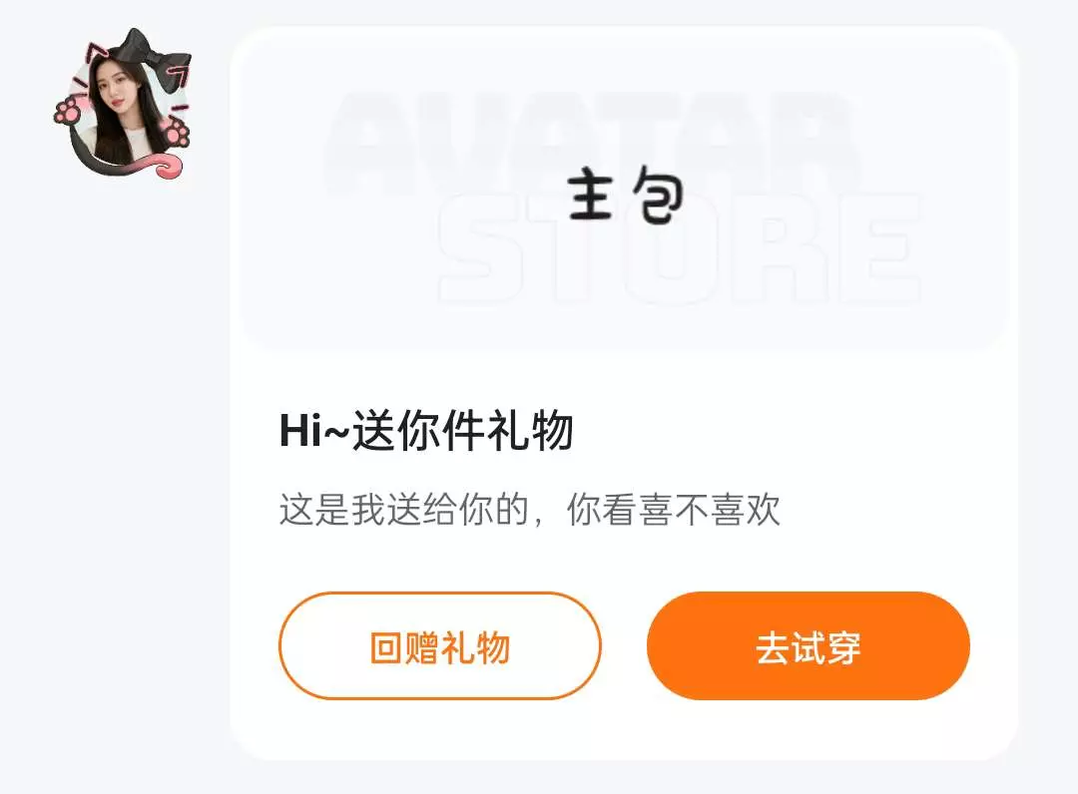Click the 你看喜不喜欢 phrase in the message
The width and height of the screenshot is (1078, 794).
[674, 510]
